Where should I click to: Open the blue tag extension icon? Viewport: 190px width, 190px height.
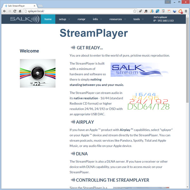(157, 11)
